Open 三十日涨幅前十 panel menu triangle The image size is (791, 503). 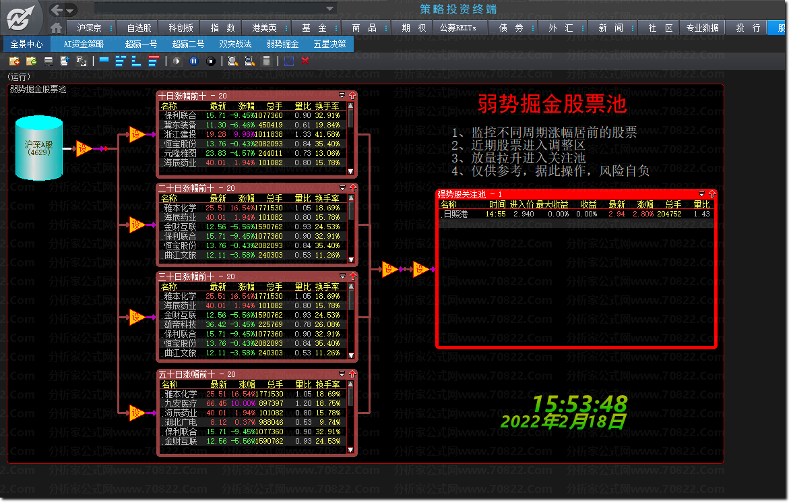click(x=342, y=276)
